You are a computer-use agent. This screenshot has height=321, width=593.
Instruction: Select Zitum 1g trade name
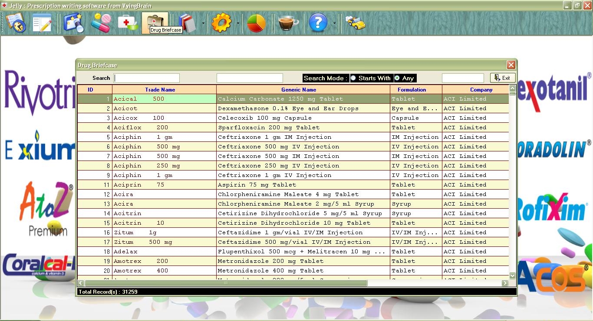(x=164, y=233)
